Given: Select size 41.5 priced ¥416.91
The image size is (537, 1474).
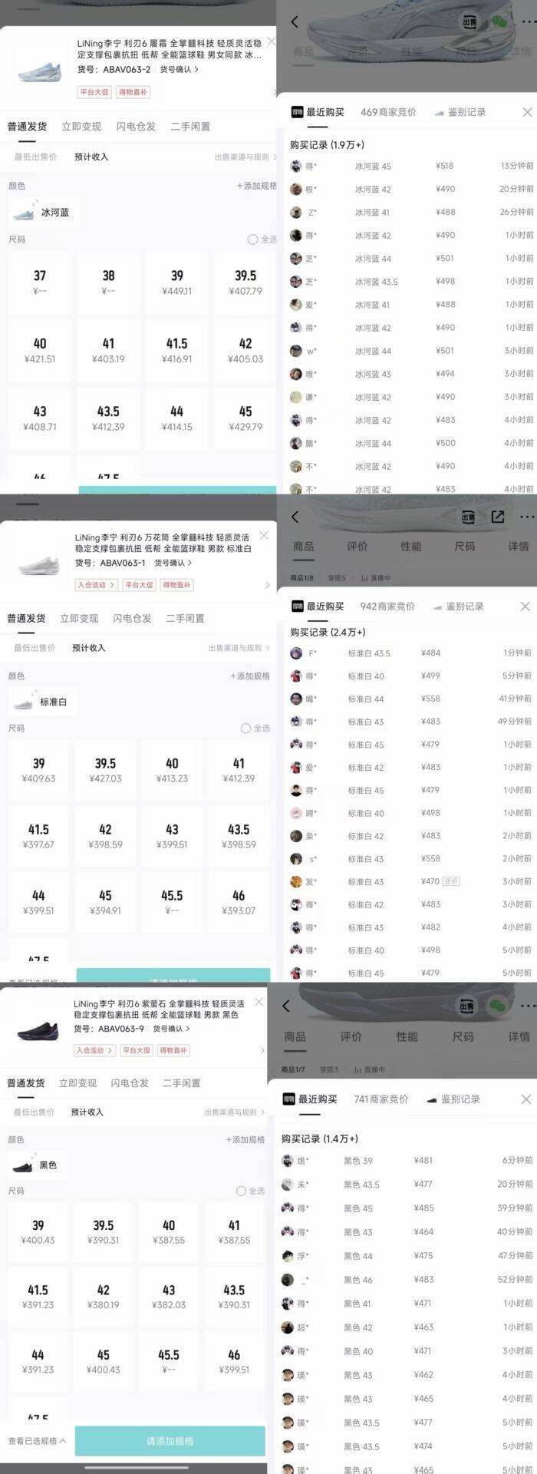Looking at the screenshot, I should click(x=177, y=350).
